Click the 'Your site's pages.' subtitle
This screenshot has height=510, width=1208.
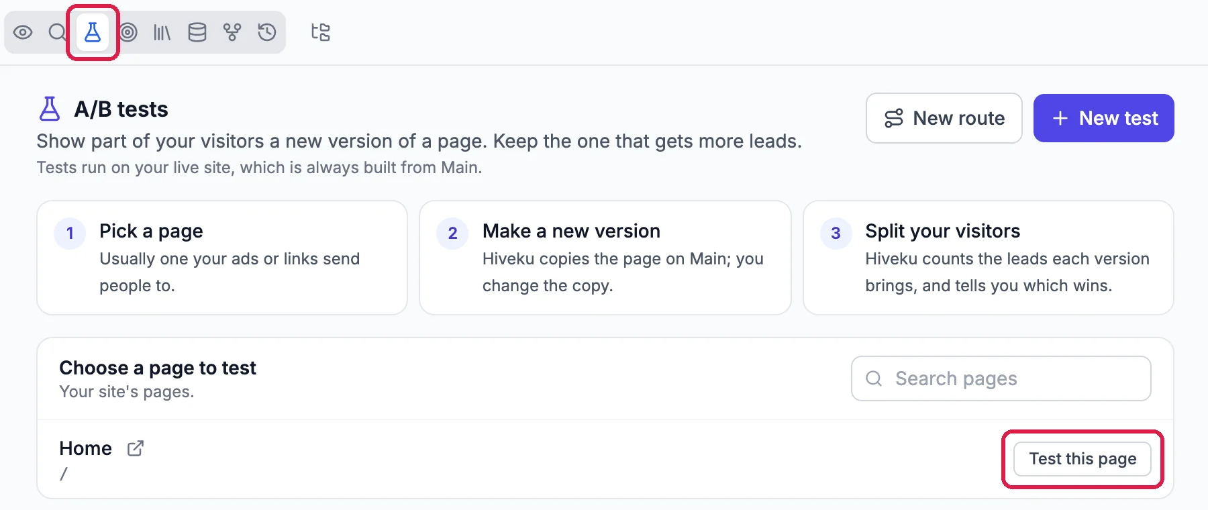(x=126, y=392)
